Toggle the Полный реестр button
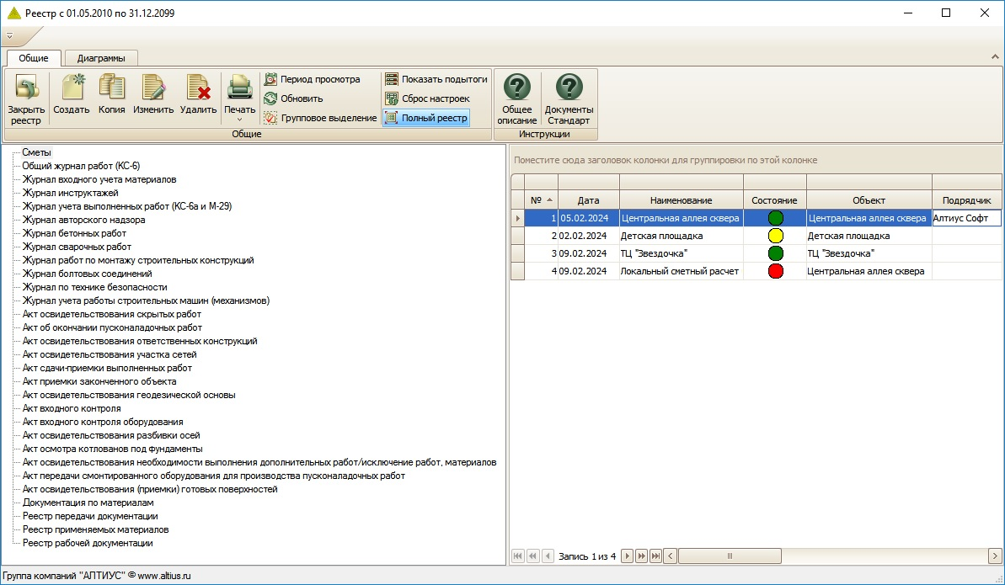1005x585 pixels. pos(425,118)
